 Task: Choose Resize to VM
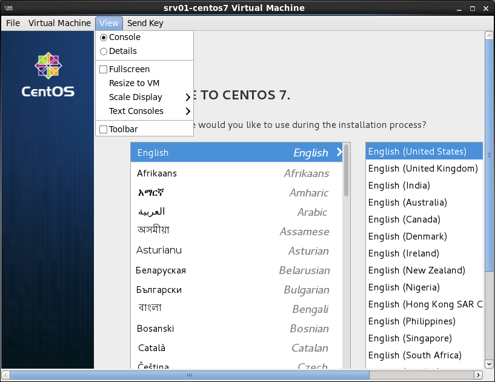coord(144,83)
